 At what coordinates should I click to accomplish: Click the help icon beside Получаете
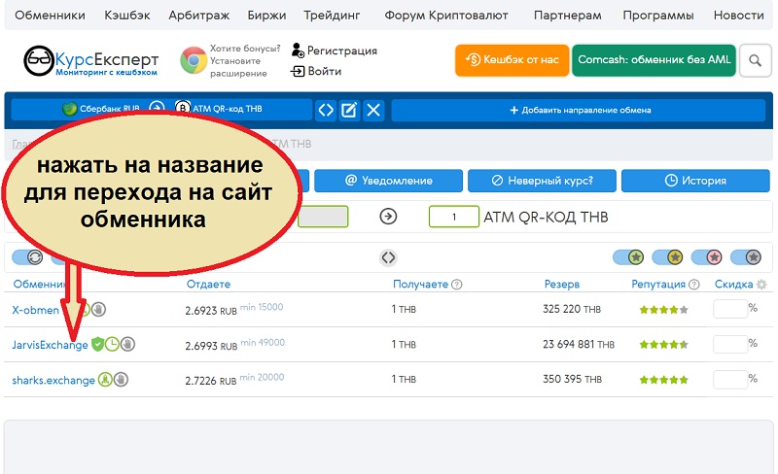click(457, 285)
